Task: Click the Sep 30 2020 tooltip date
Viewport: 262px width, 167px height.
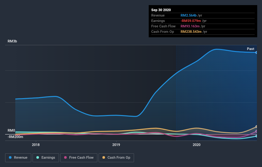Action: coord(161,10)
